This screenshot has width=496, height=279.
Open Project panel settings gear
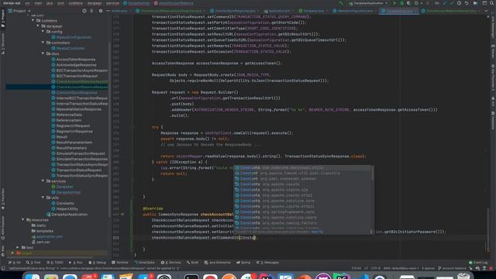tap(101, 11)
